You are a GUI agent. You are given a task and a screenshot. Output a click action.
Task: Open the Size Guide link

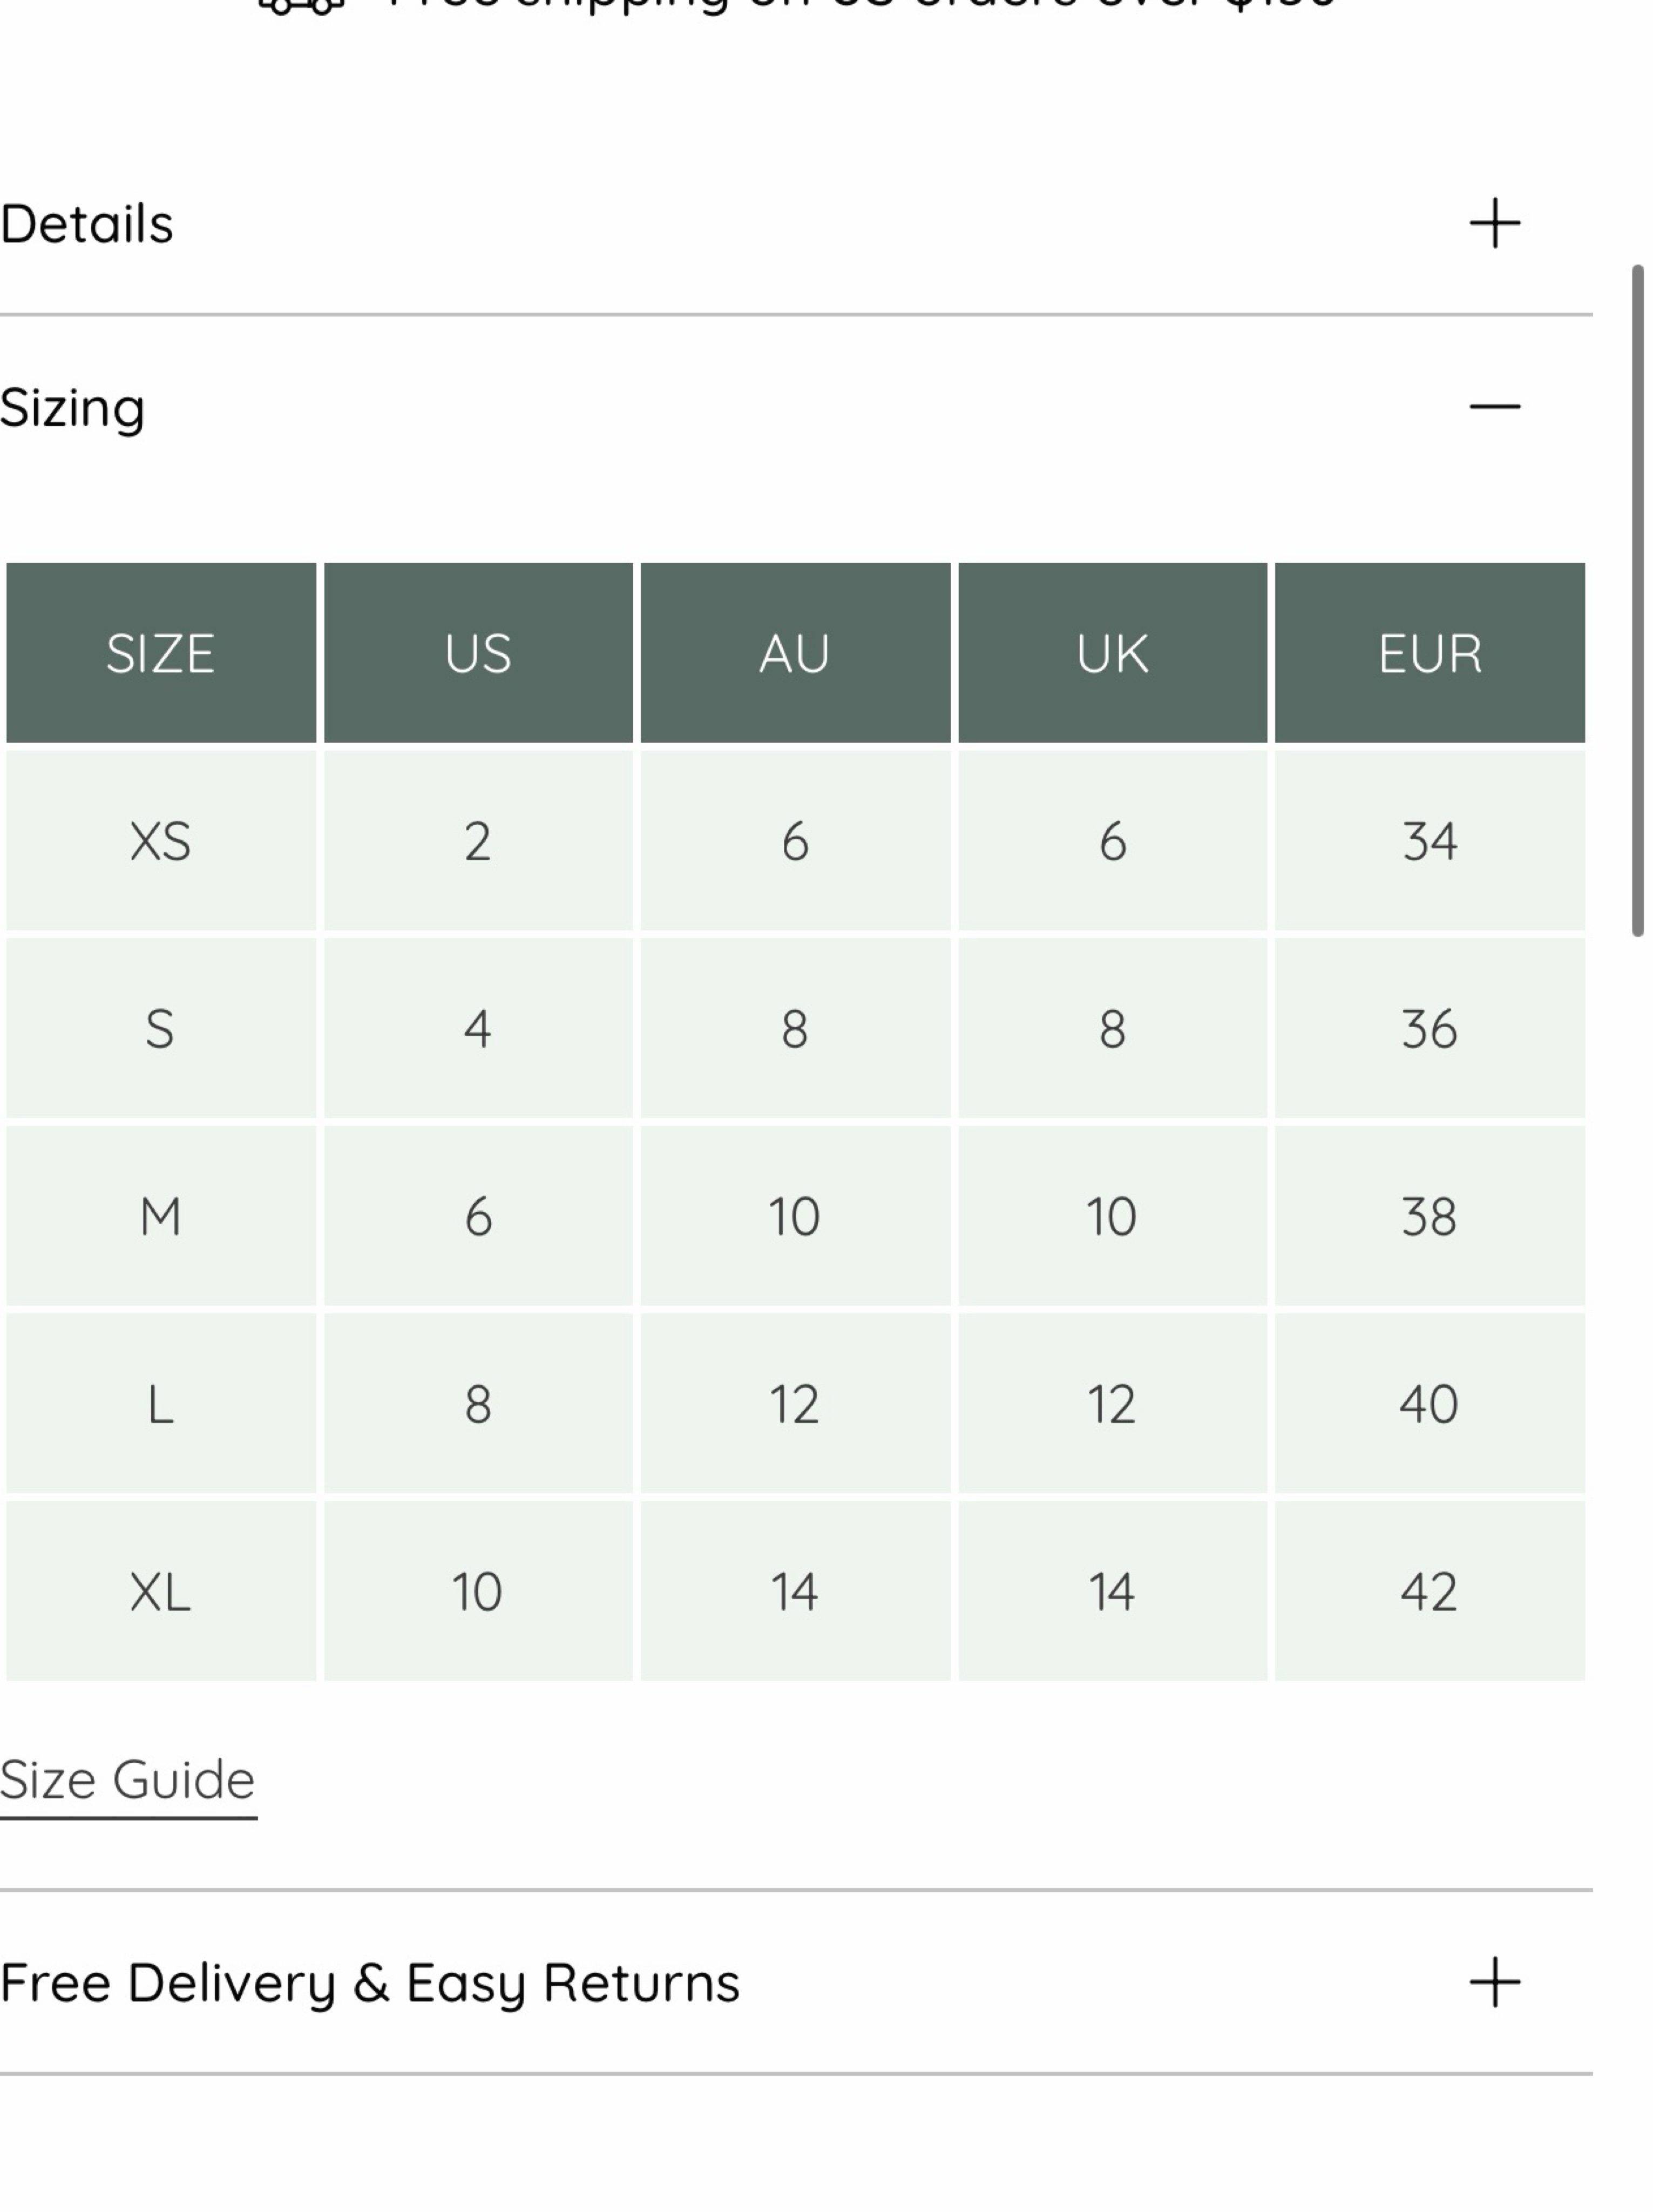(128, 1781)
